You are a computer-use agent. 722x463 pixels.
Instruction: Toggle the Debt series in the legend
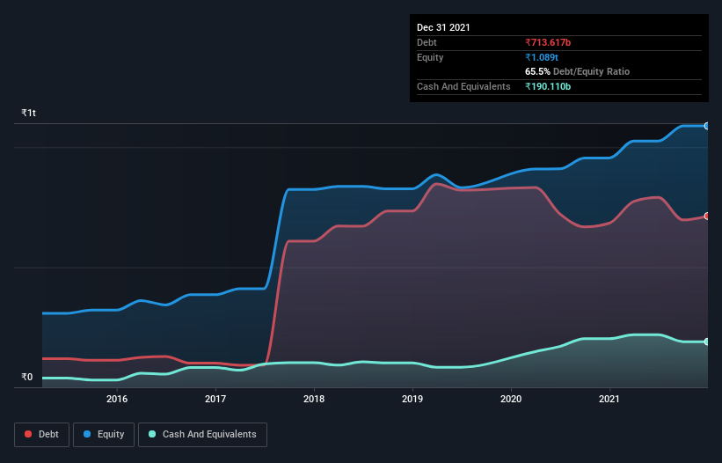pos(41,435)
